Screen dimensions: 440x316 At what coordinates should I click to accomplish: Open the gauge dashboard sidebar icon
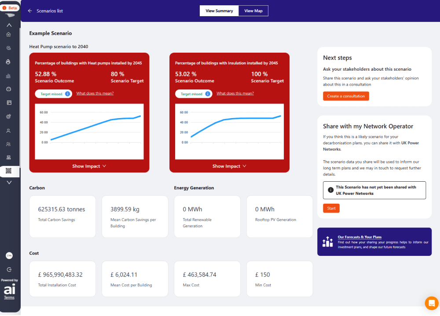[x=9, y=89]
